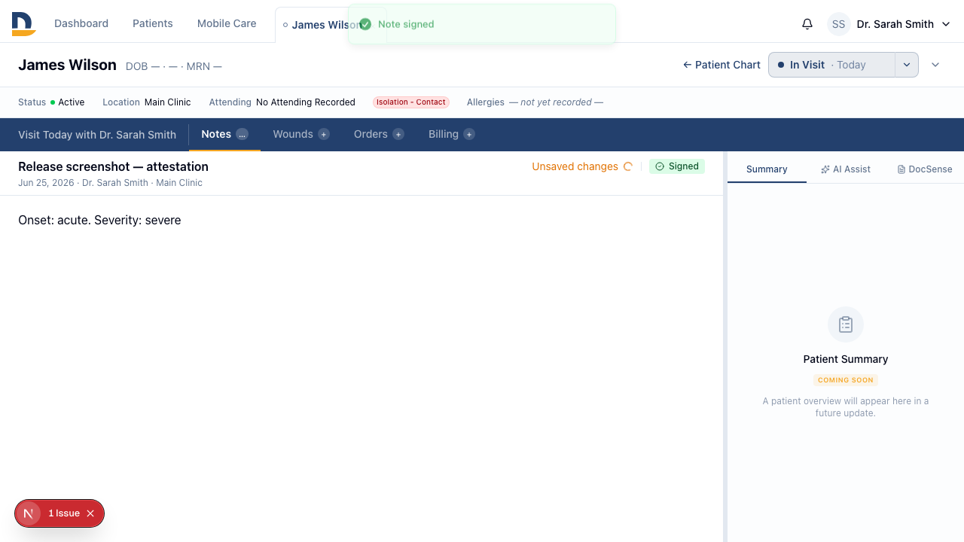Click the unsaved changes spinner icon
This screenshot has height=542, width=964.
tap(628, 166)
